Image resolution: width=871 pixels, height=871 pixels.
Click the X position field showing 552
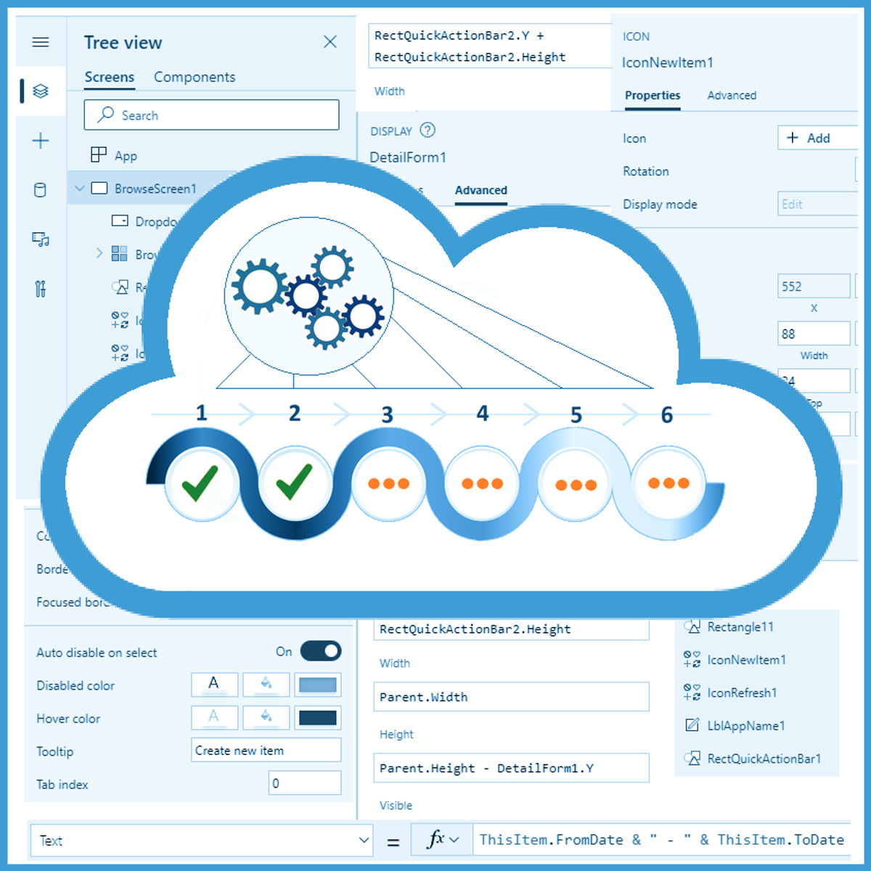click(814, 286)
